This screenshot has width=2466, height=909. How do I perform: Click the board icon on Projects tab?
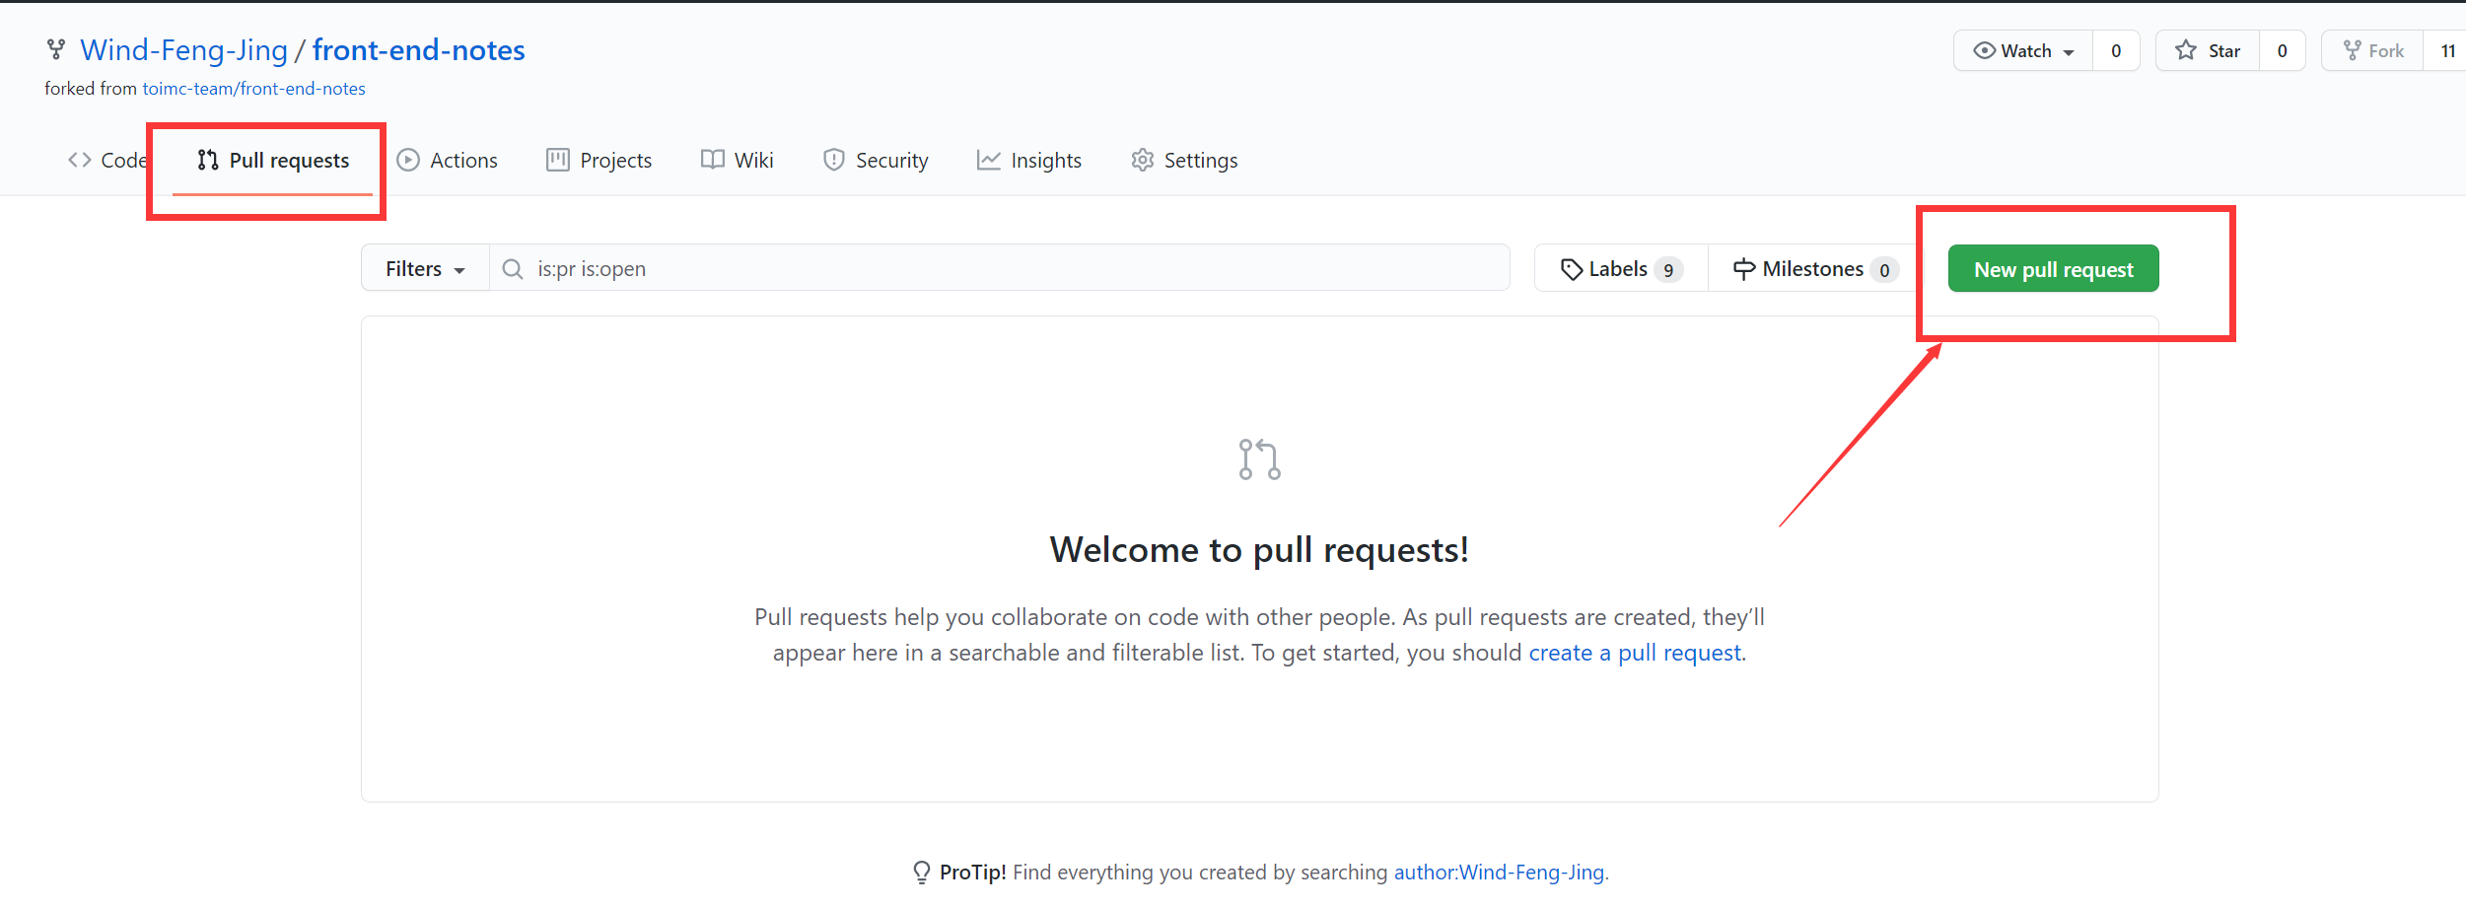click(558, 160)
